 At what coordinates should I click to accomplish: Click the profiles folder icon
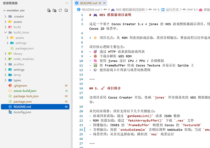click(10, 64)
